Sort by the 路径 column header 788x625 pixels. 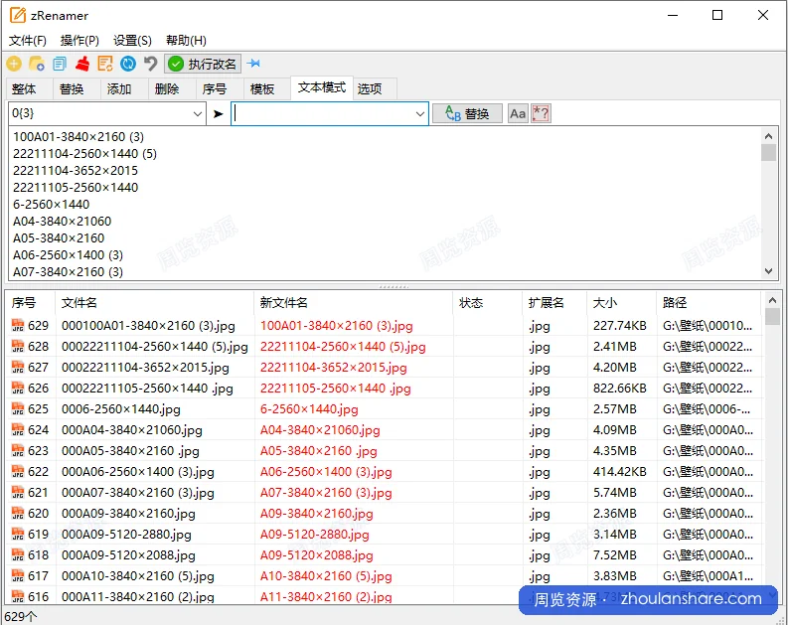pos(709,303)
